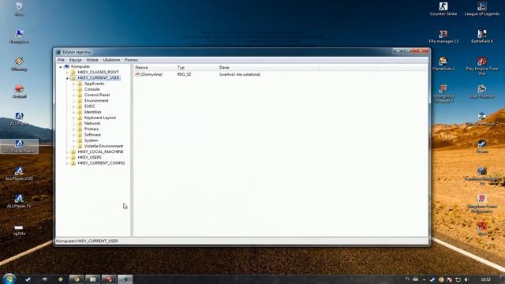This screenshot has width=505, height=284.
Task: Open the Pomoc menu
Action: 131,60
